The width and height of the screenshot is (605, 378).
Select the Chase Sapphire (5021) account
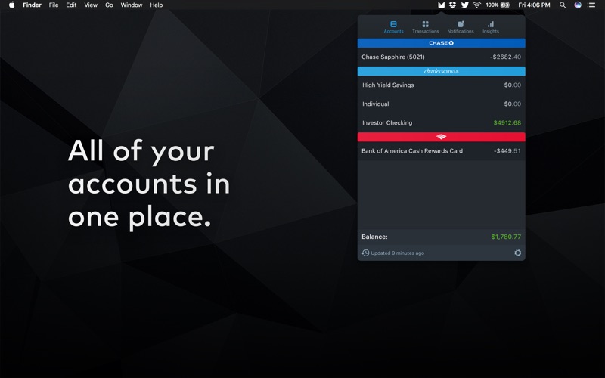coord(441,57)
